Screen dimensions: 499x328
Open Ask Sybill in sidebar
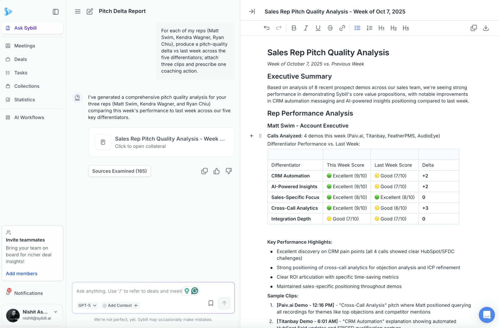tap(32, 28)
